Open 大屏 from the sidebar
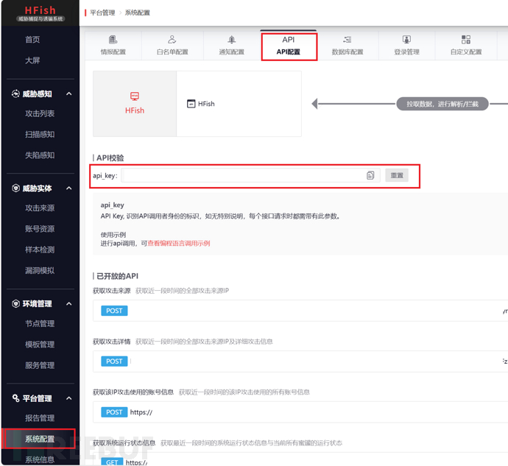Image resolution: width=508 pixels, height=466 pixels. [32, 60]
